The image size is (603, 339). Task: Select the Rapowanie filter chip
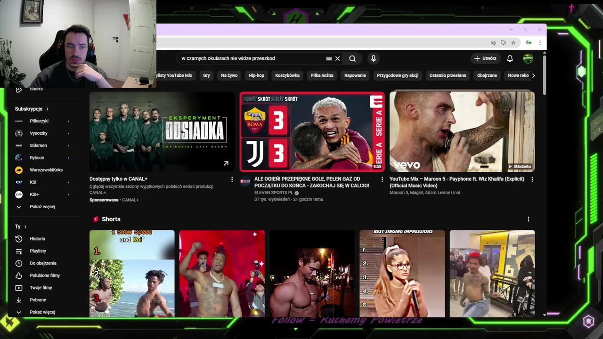355,75
